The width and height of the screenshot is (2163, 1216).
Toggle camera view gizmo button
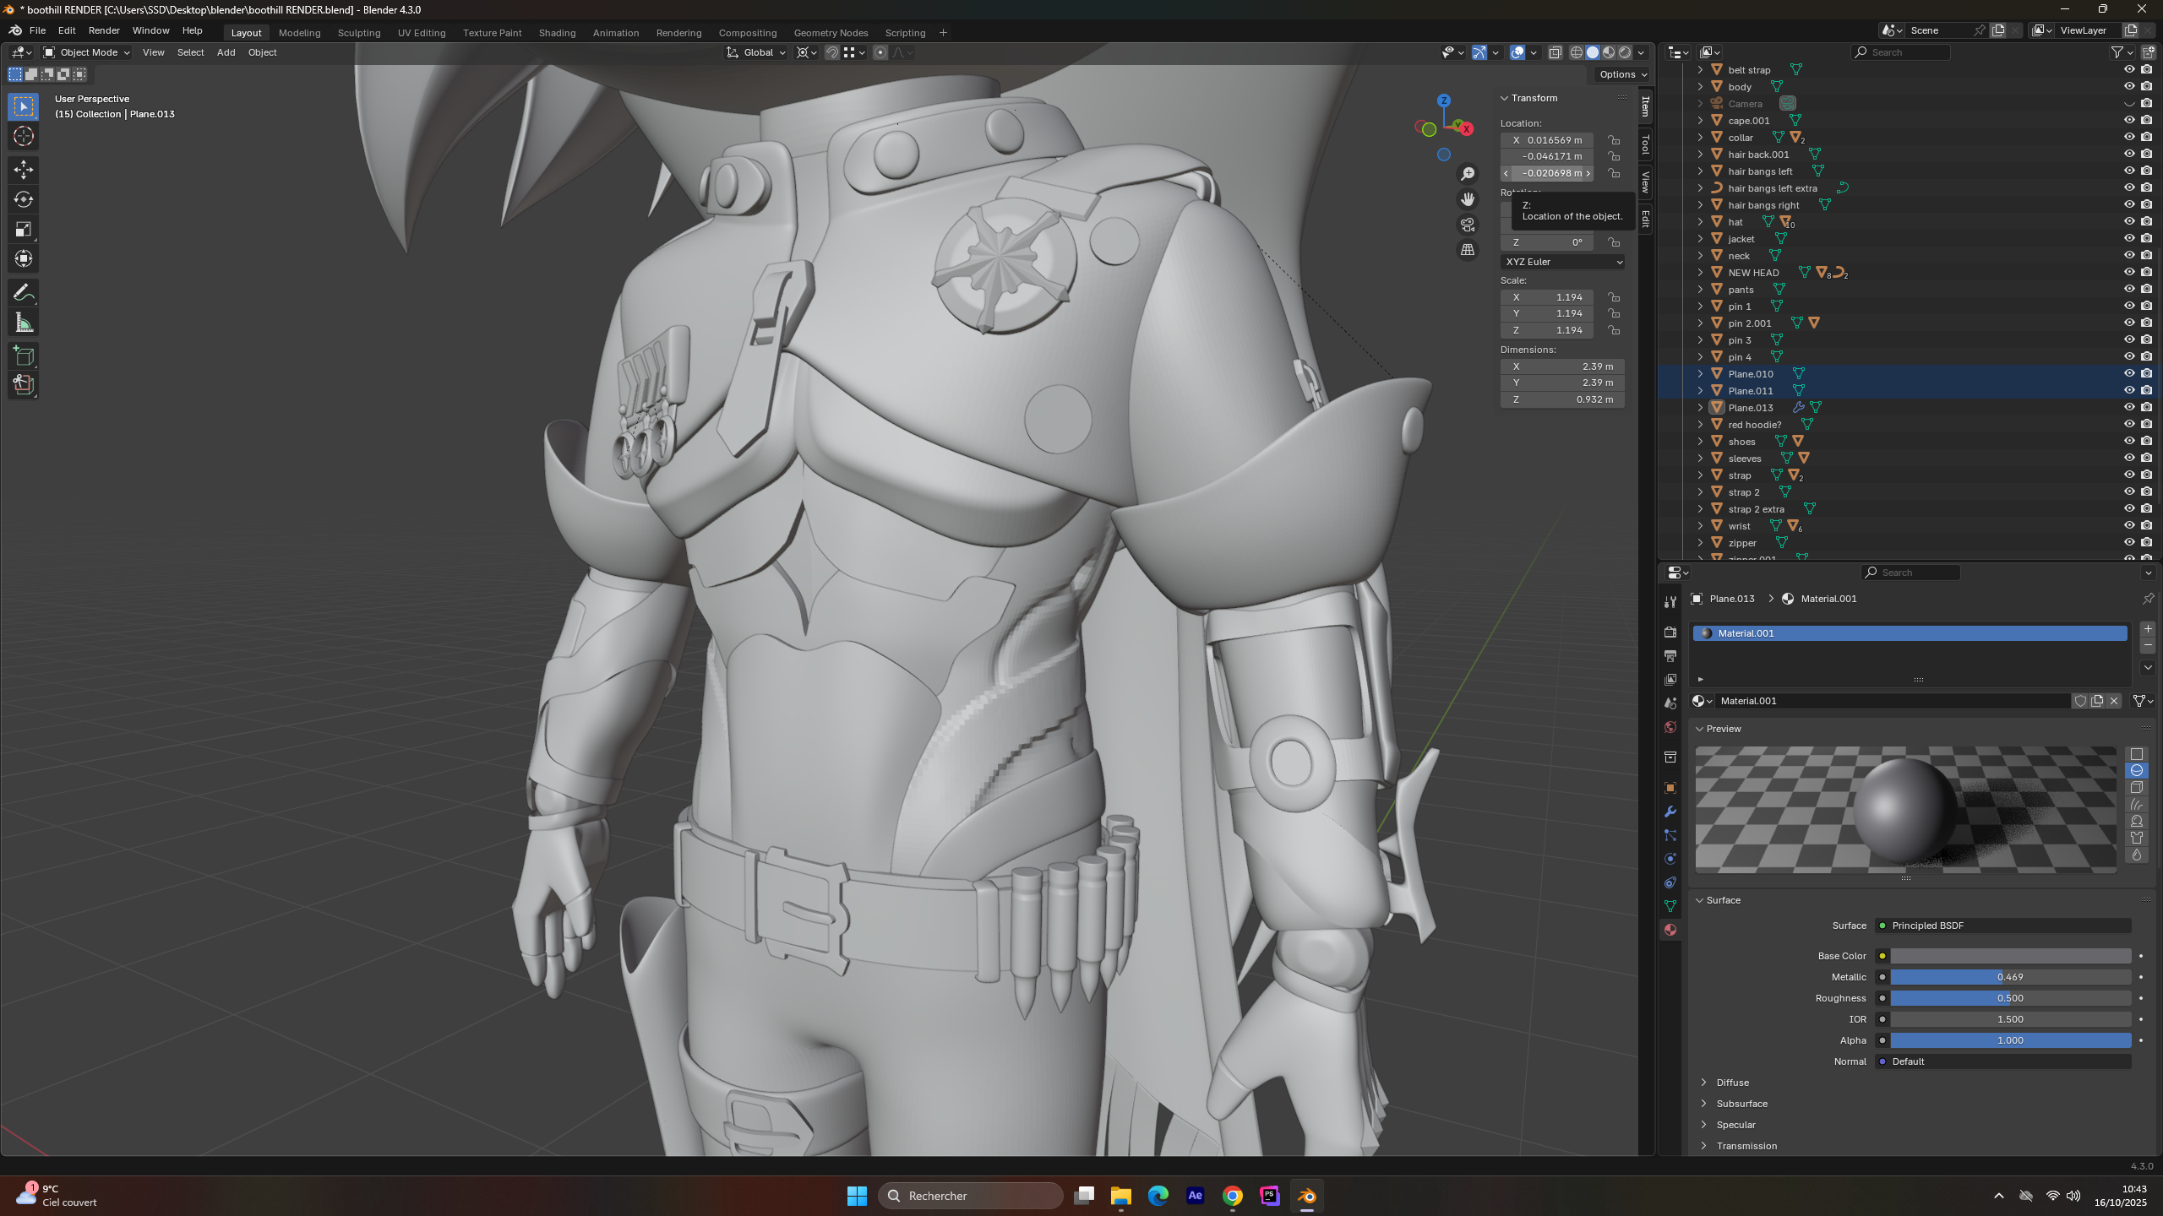click(x=1468, y=225)
